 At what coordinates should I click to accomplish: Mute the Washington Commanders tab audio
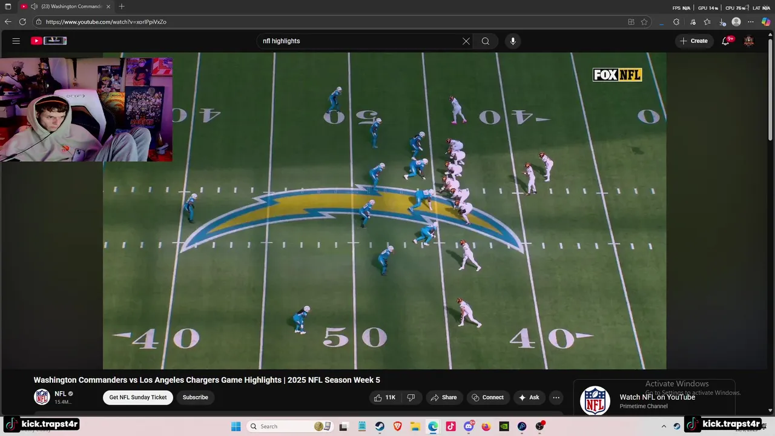(x=34, y=7)
